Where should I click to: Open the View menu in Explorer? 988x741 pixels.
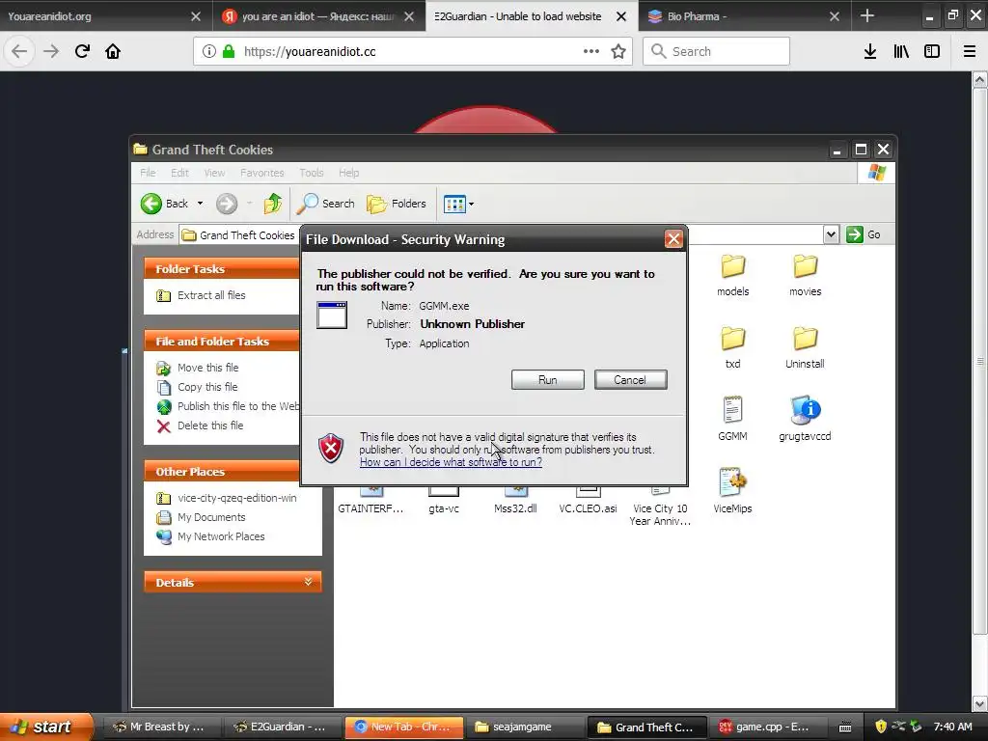pyautogui.click(x=214, y=173)
